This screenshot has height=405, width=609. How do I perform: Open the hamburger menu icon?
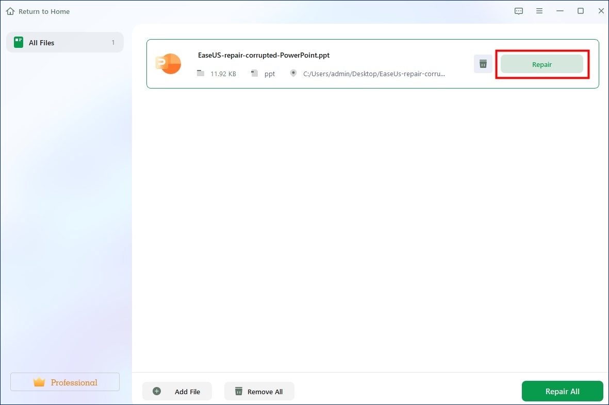click(539, 11)
